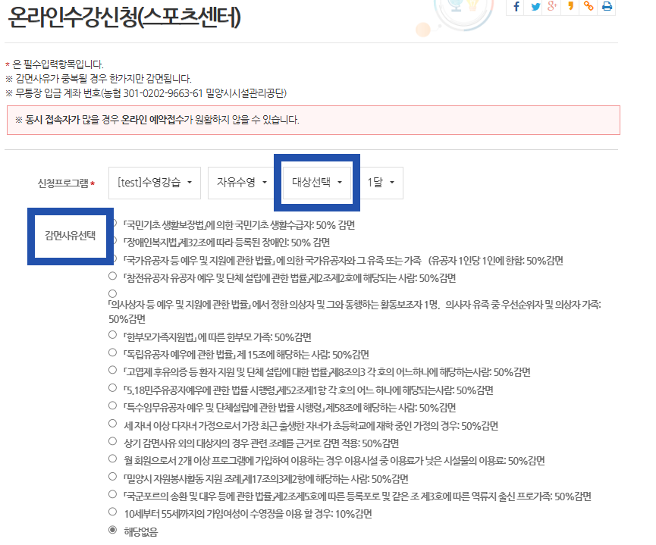The height and width of the screenshot is (545, 656).
Task: Click the 온라인수강신청(스포츠센터) page heading
Action: tap(124, 17)
